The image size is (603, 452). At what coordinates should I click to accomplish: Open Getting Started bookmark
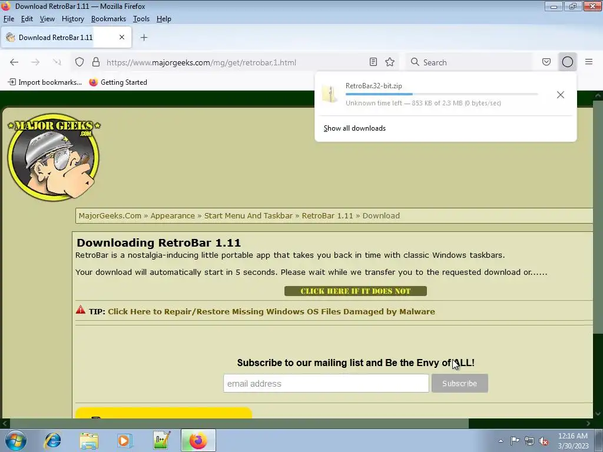tap(118, 82)
